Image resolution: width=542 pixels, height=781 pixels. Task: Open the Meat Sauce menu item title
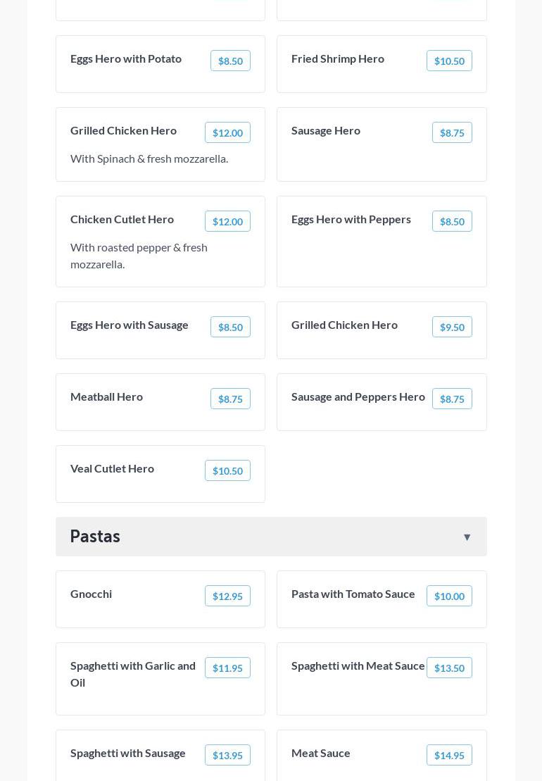[321, 754]
